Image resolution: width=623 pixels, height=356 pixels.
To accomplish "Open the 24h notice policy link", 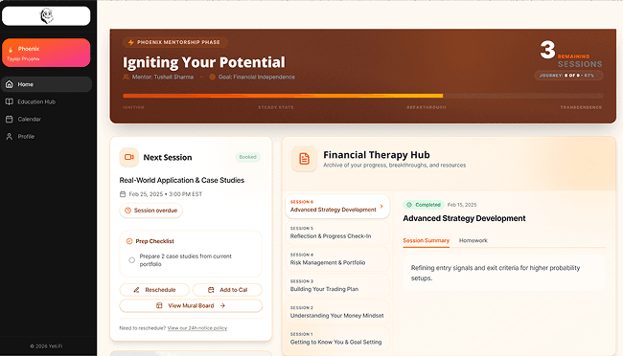I will (x=197, y=328).
